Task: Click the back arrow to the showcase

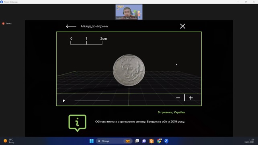Action: pyautogui.click(x=71, y=26)
